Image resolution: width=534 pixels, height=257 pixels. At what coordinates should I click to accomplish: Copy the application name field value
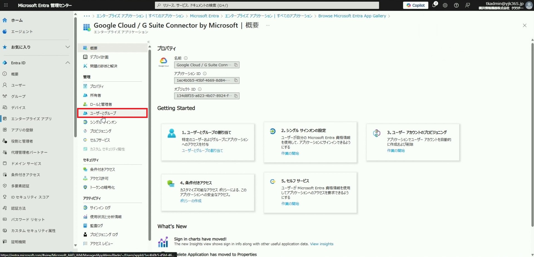[x=236, y=65]
